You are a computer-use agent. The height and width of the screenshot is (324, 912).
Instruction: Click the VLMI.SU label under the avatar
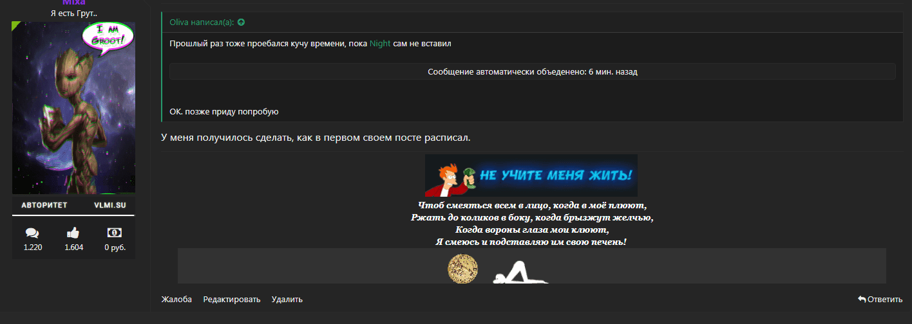click(109, 206)
